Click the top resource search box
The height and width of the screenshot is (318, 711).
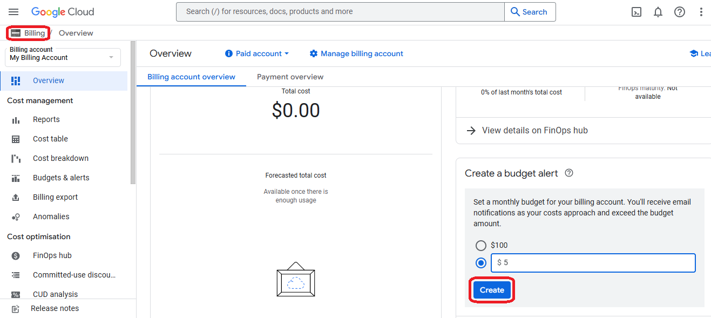[x=340, y=12]
